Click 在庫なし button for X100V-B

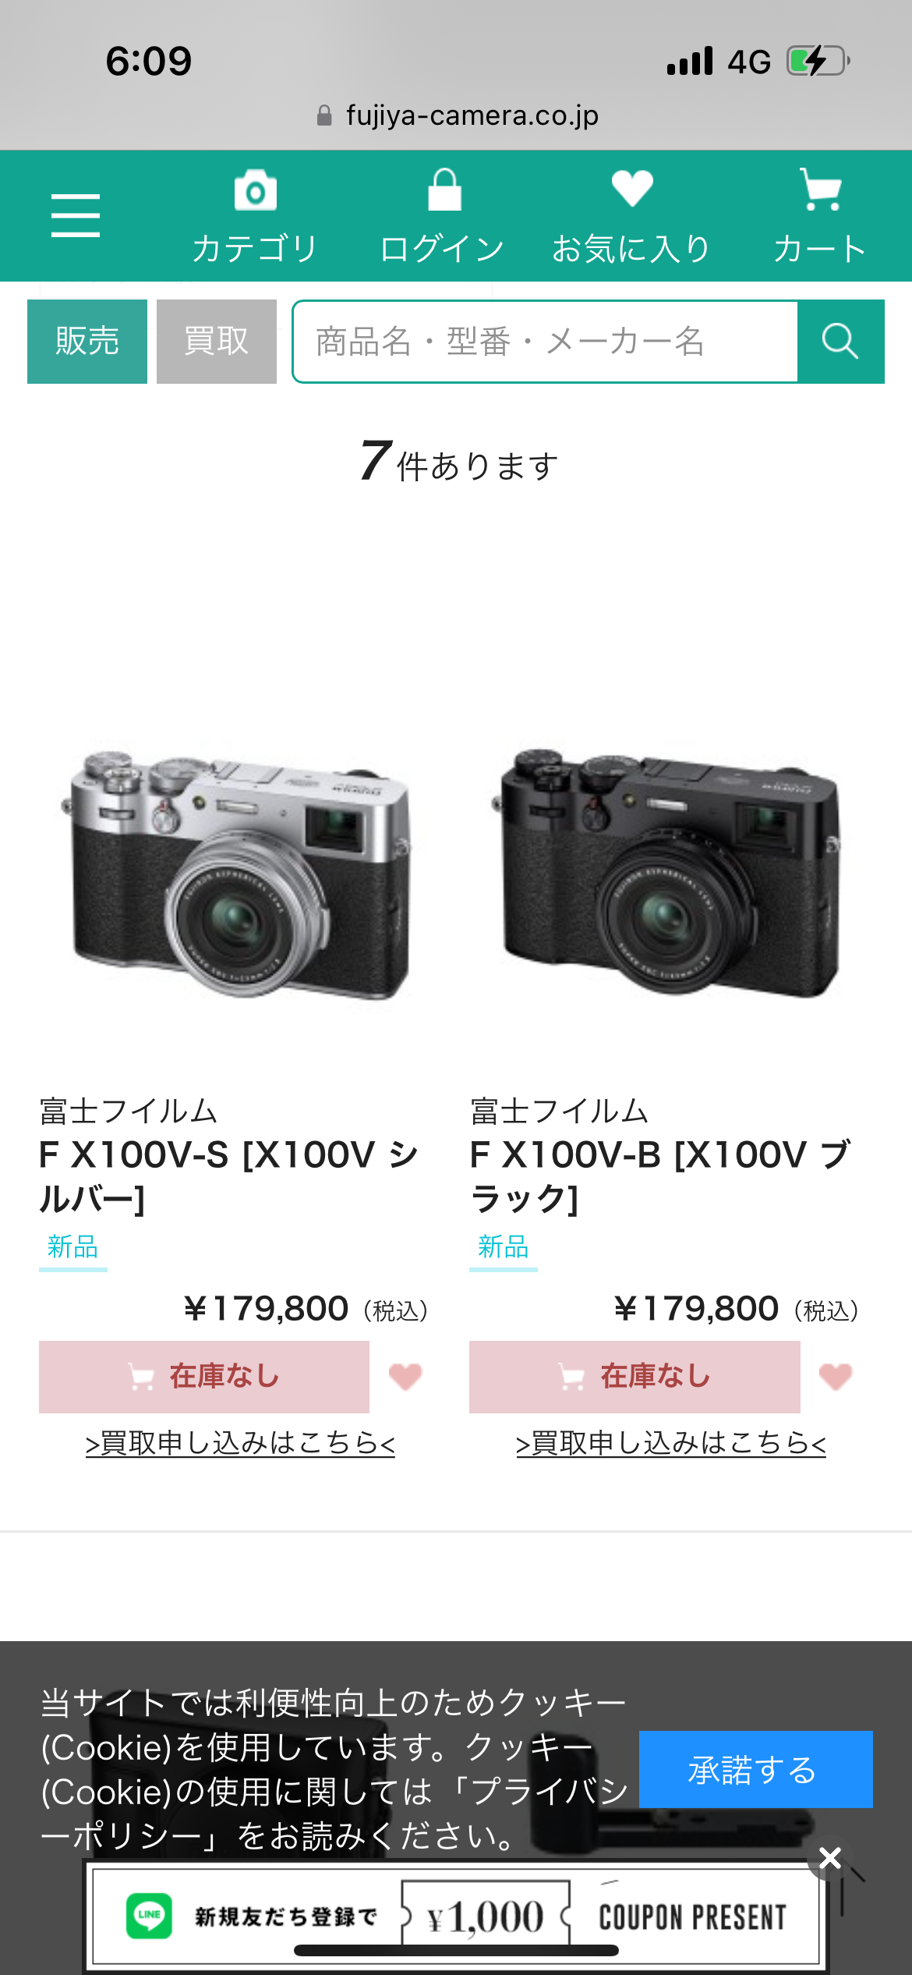pos(635,1377)
